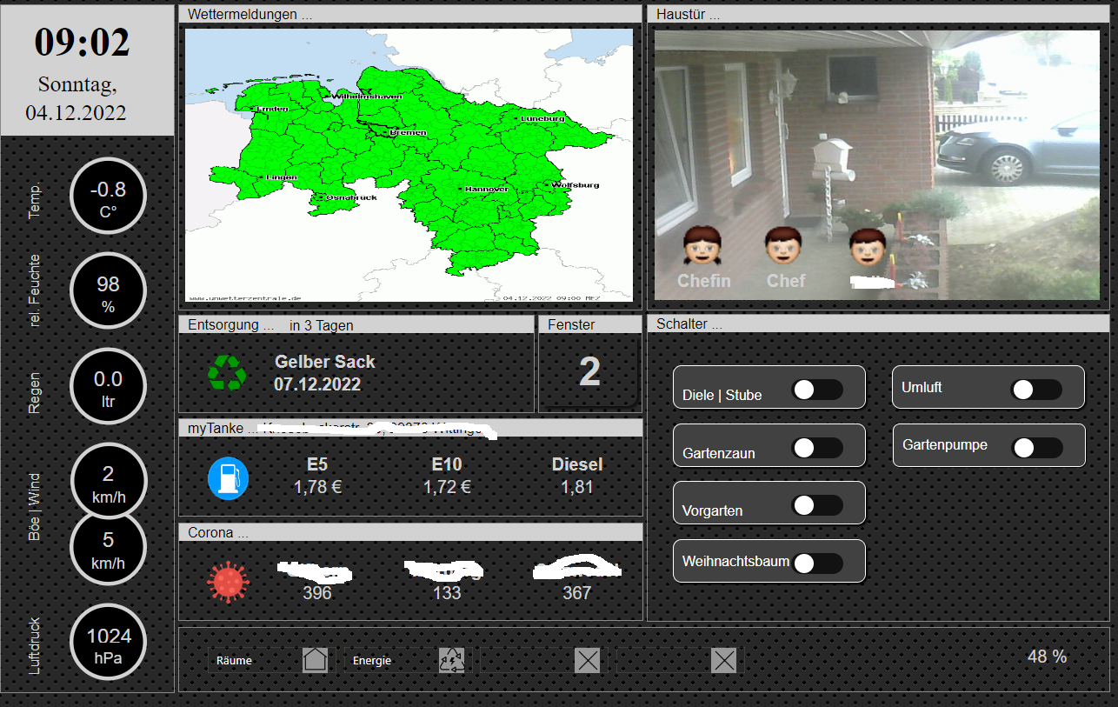The image size is (1118, 707).
Task: Click the 09:02 clock display
Action: [x=83, y=43]
